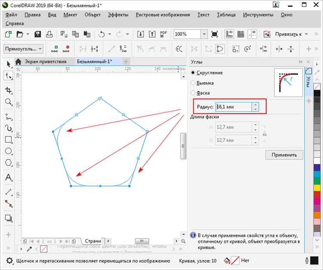
Task: Open the Прямоуголь... shape mode dropdown
Action: coord(40,49)
